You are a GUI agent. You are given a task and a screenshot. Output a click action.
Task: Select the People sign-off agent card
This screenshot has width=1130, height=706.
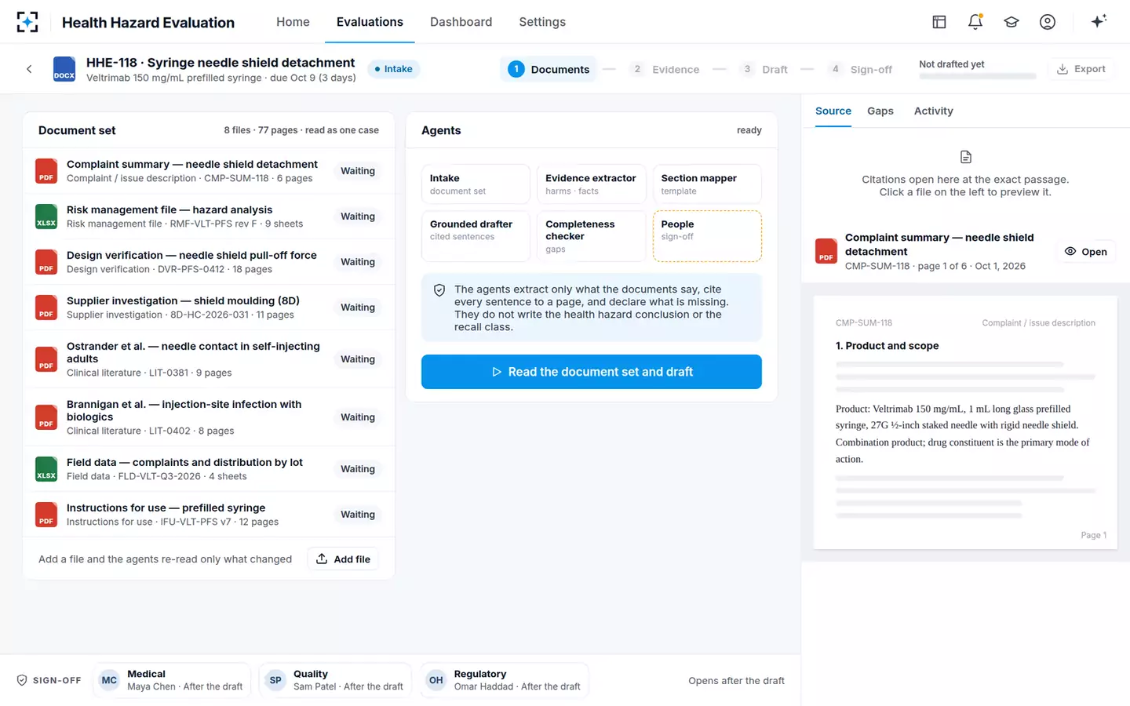tap(707, 236)
